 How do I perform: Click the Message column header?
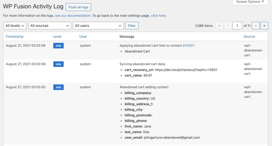point(127,37)
